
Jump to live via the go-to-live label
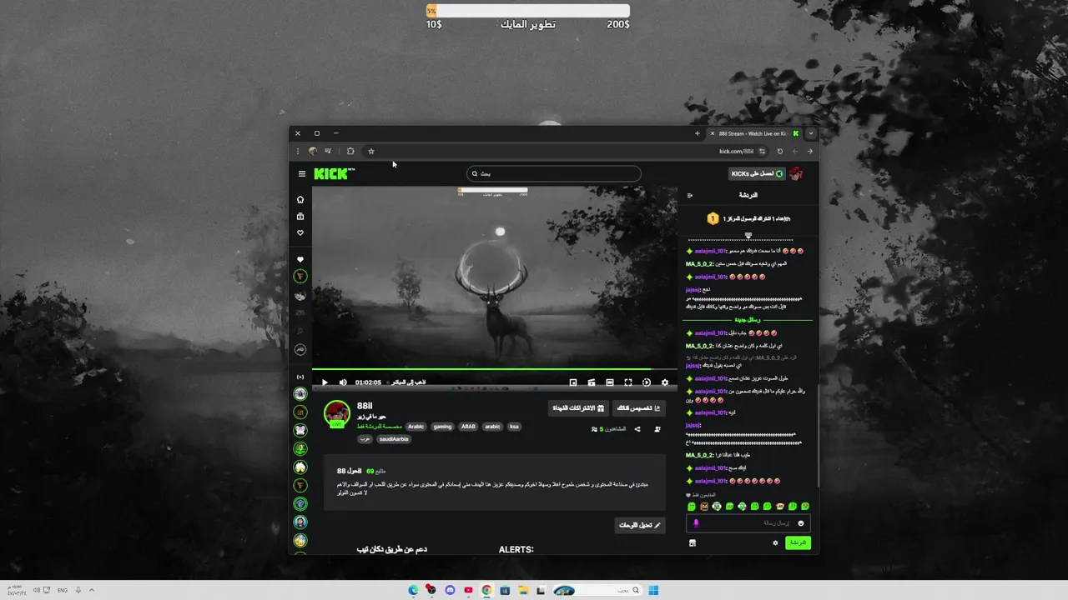(409, 382)
